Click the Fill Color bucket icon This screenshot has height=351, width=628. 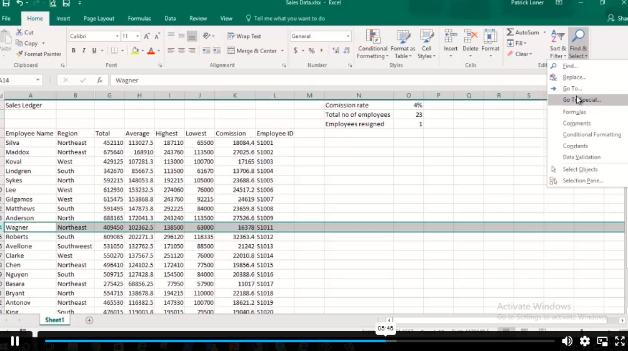135,51
